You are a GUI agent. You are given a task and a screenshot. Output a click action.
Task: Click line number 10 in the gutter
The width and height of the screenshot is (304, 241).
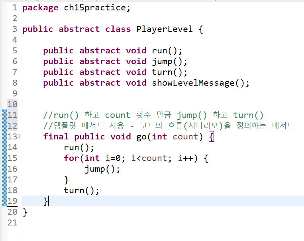pyautogui.click(x=12, y=104)
